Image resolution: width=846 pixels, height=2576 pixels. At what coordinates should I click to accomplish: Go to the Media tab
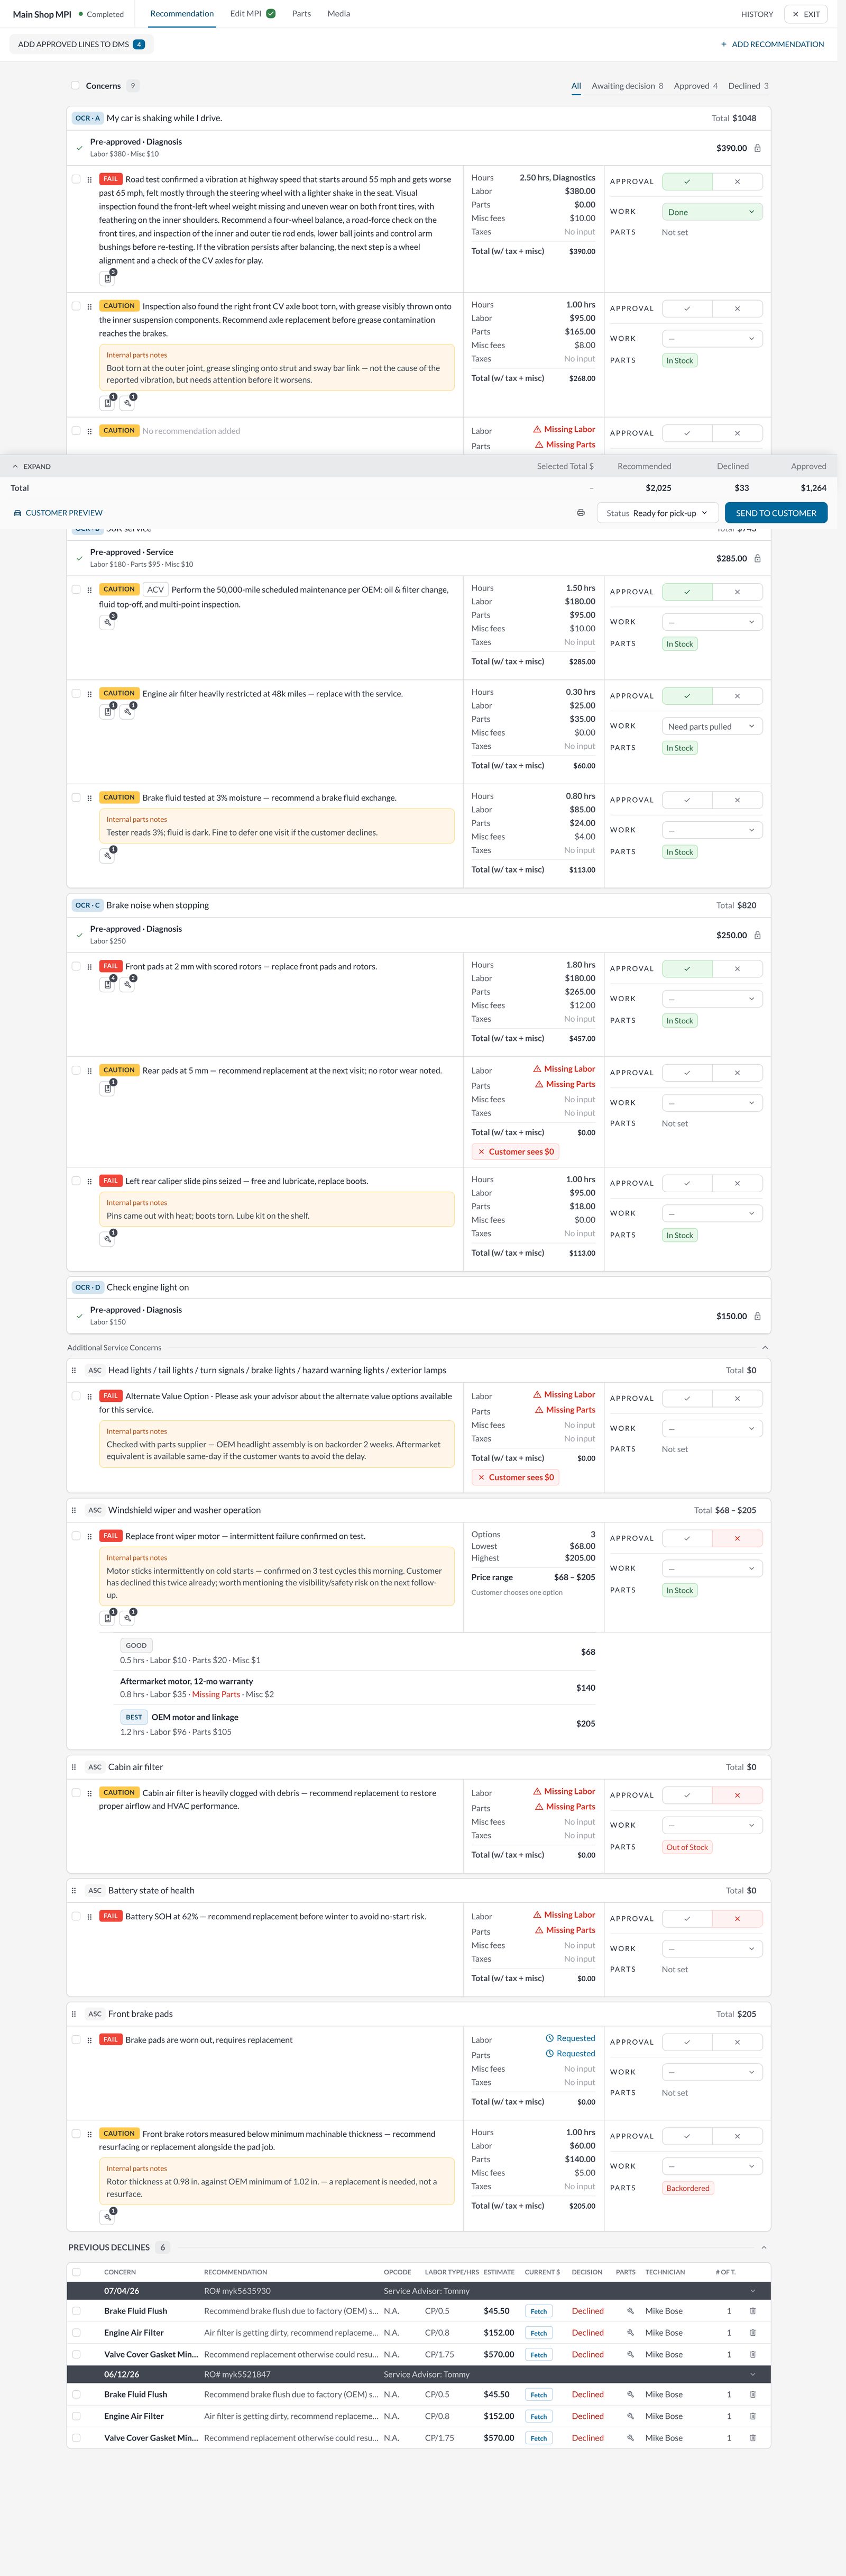338,14
